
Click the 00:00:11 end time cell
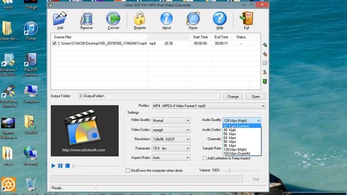[x=221, y=43]
